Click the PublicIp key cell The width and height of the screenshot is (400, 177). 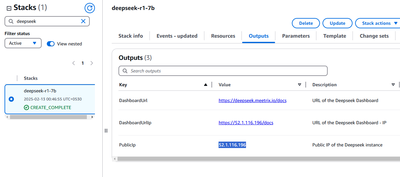[x=127, y=145]
